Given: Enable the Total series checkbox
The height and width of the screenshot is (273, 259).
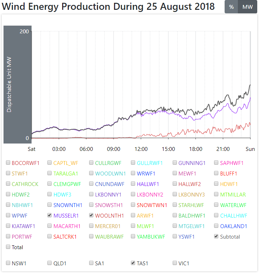Looking at the screenshot, I should click(x=8, y=247).
